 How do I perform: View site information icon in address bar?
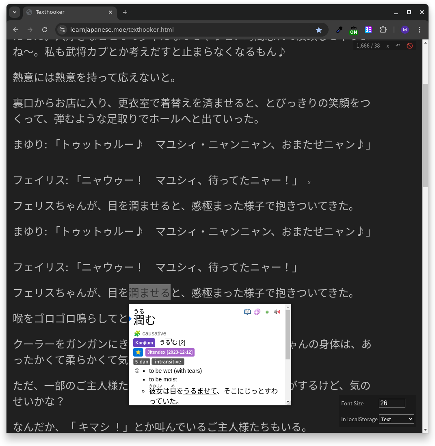62,30
